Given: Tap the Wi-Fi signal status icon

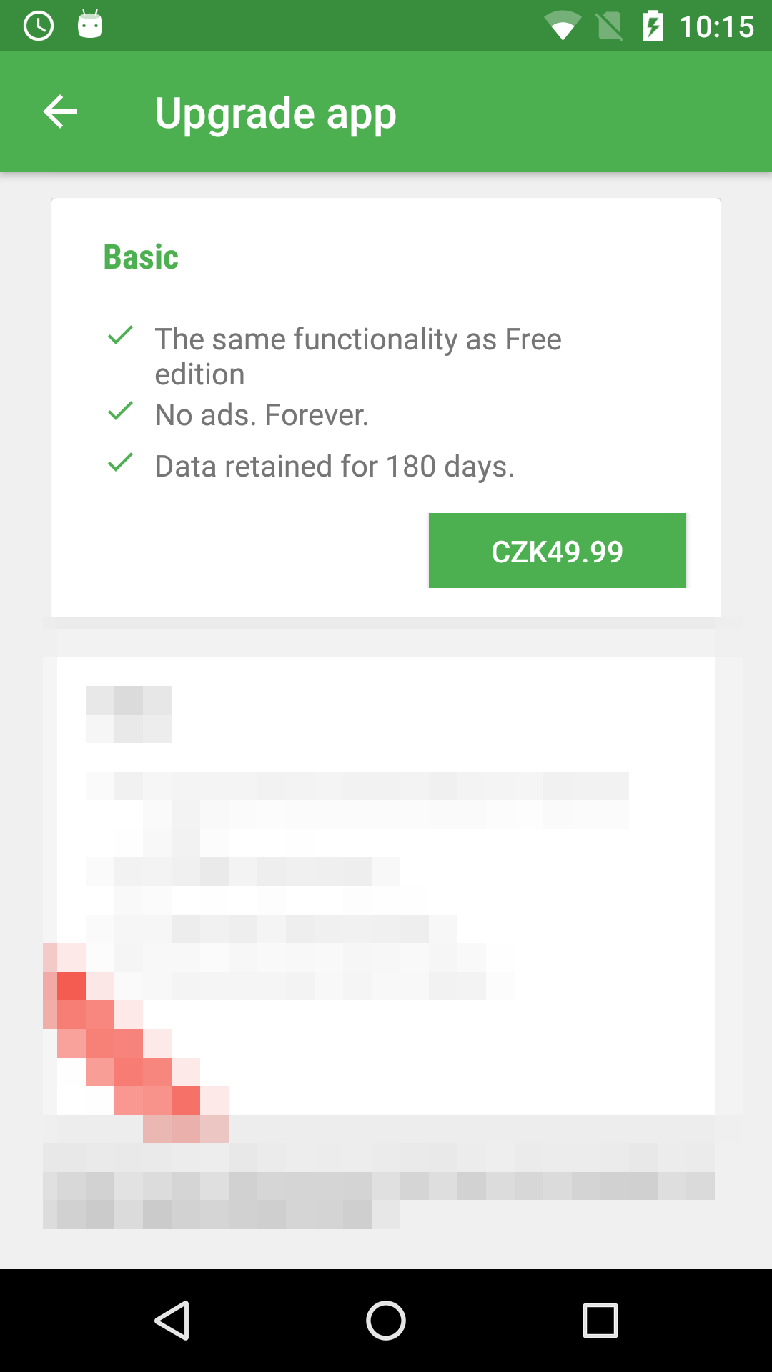Looking at the screenshot, I should tap(563, 26).
